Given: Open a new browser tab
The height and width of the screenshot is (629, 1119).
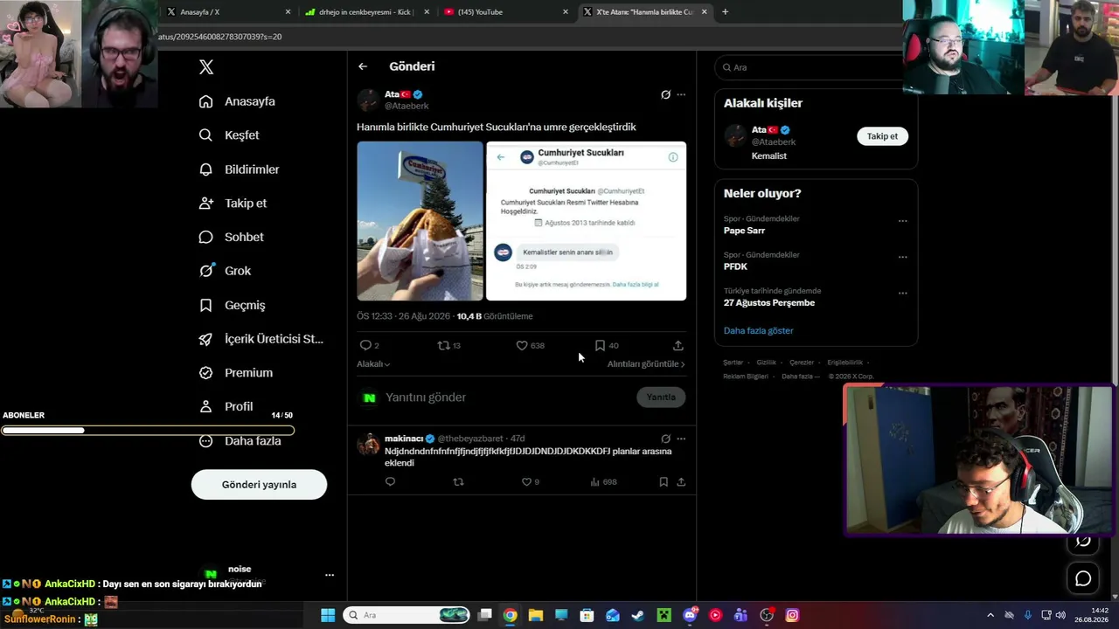Looking at the screenshot, I should [x=725, y=12].
